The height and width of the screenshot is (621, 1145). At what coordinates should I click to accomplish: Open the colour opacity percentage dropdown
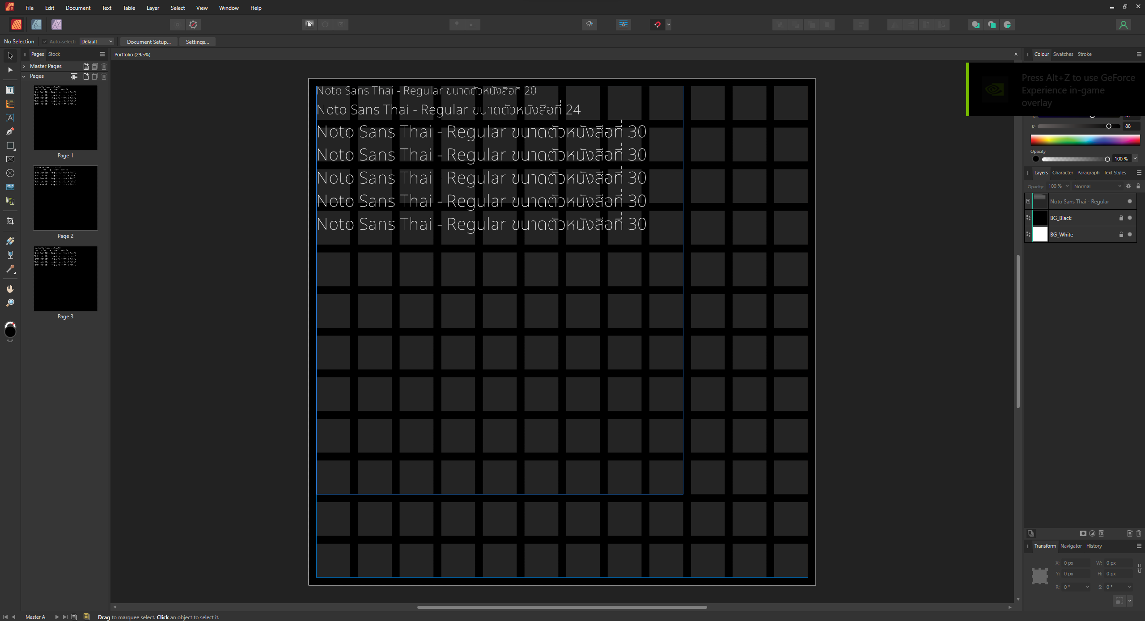click(x=1135, y=158)
